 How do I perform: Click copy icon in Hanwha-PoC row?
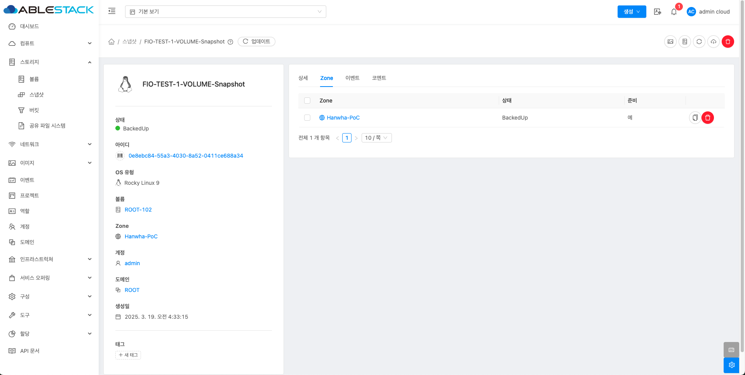click(x=695, y=118)
